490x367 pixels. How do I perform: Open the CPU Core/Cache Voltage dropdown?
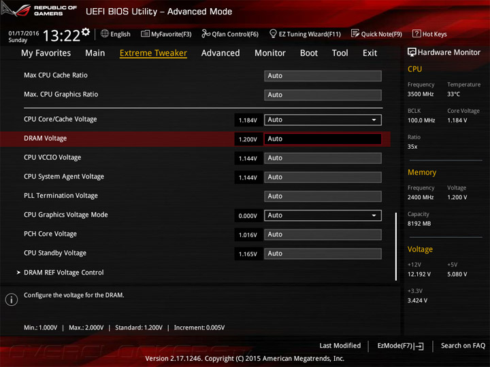point(323,120)
